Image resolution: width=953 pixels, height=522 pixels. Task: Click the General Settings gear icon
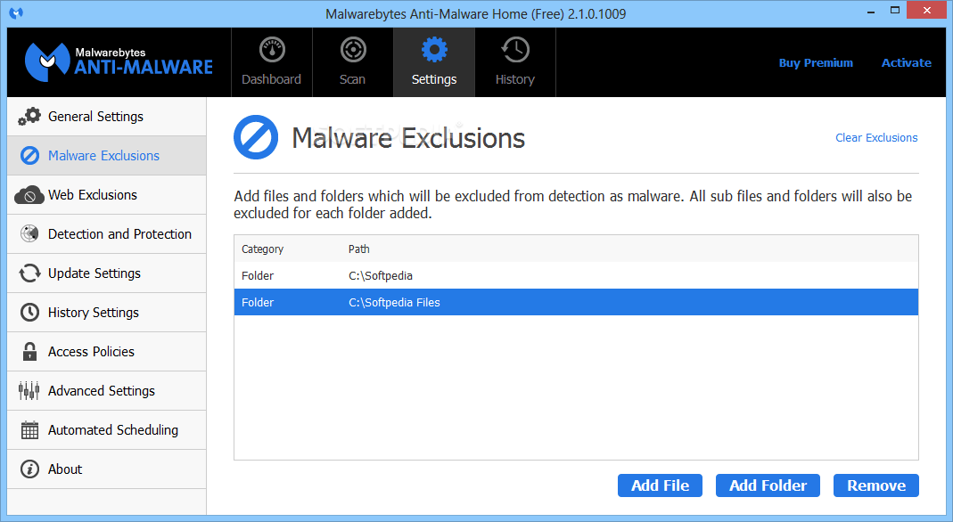pos(29,117)
